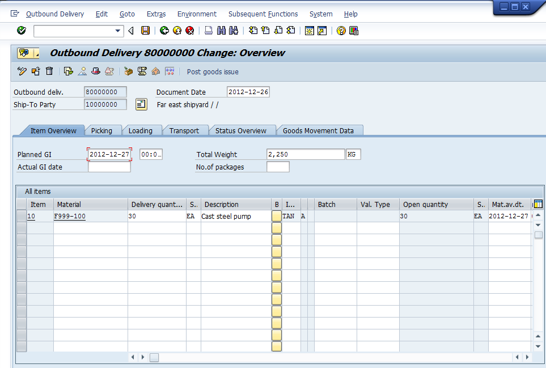Screen dimensions: 546x368
Task: Click the Back arrow icon
Action: coord(164,31)
